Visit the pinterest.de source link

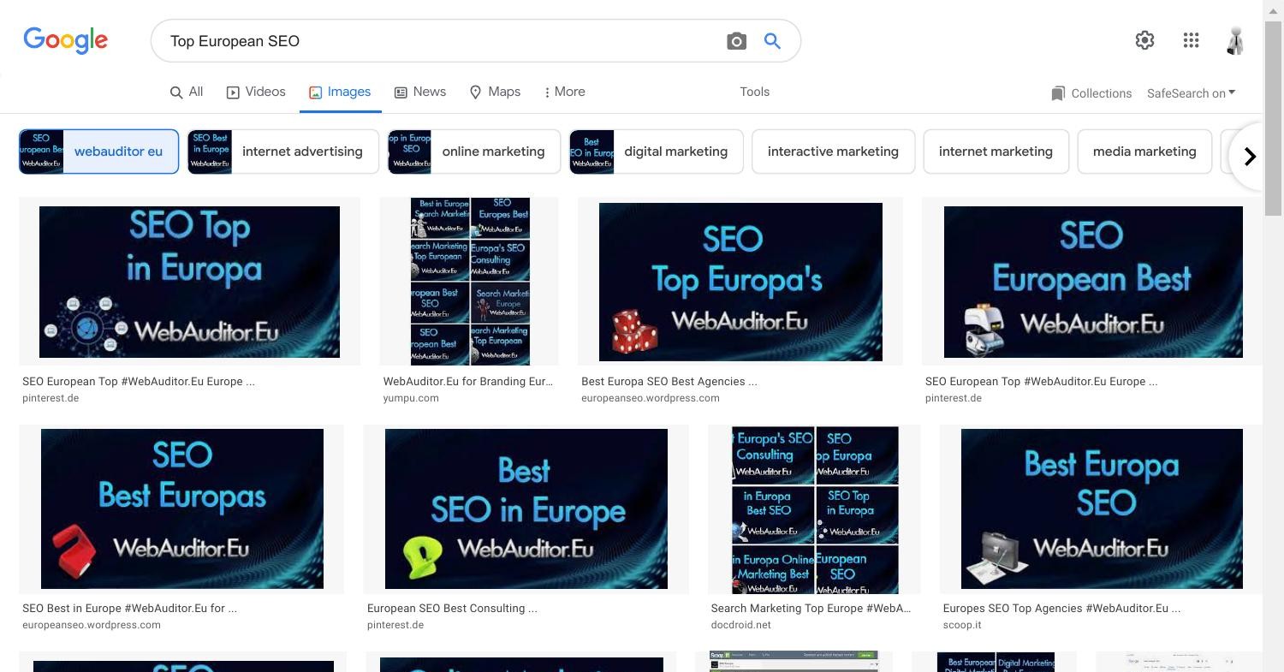tap(51, 397)
